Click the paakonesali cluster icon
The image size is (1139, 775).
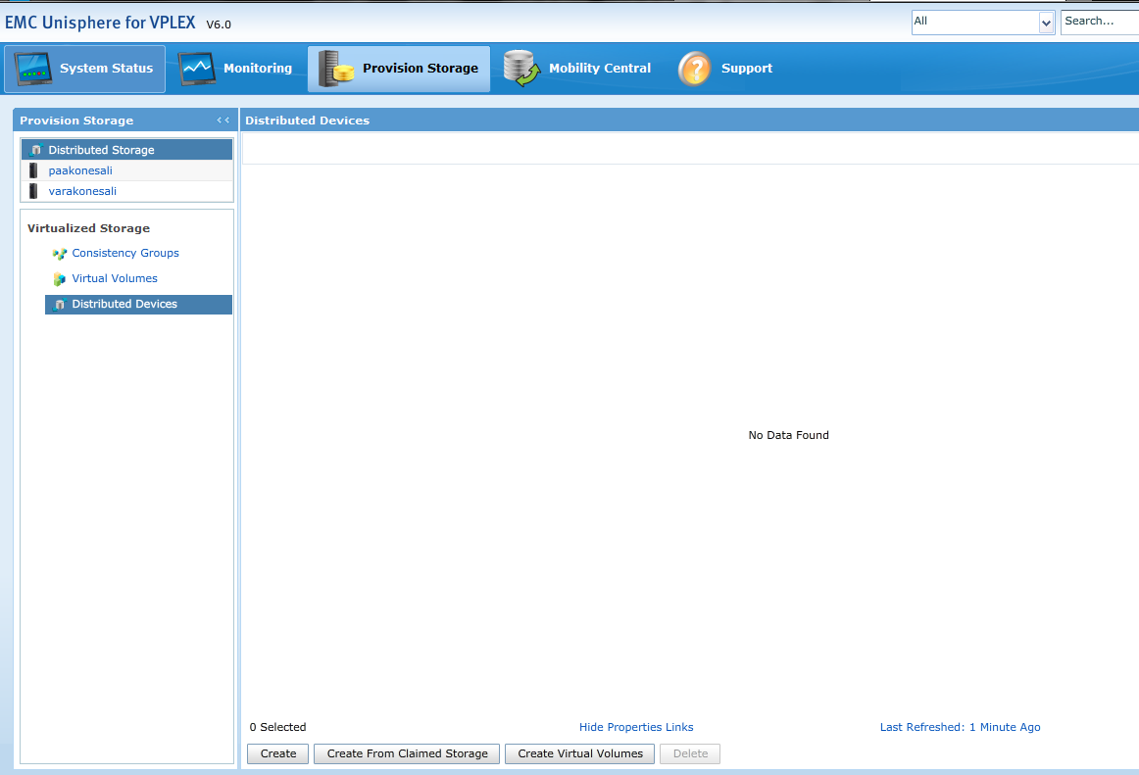(33, 170)
